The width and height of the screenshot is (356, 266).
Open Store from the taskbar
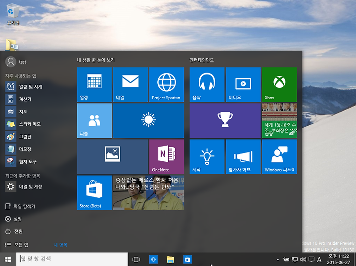(187, 259)
